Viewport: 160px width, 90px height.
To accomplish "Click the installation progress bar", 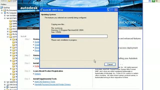I will [x=79, y=36].
